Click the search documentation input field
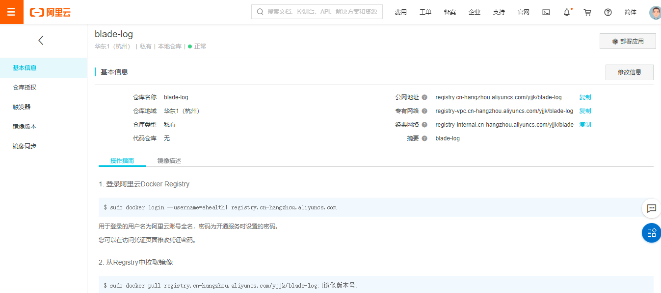 click(317, 11)
